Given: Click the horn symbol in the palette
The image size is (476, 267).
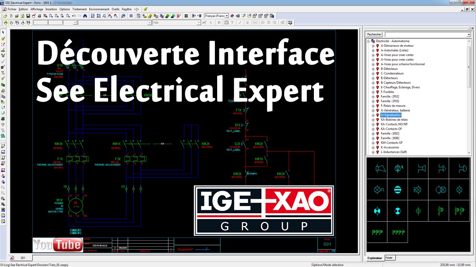Looking at the screenshot, I should pos(380,169).
